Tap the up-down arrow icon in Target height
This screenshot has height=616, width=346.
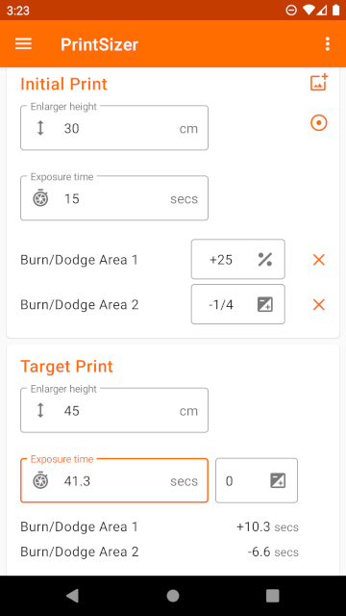click(40, 410)
